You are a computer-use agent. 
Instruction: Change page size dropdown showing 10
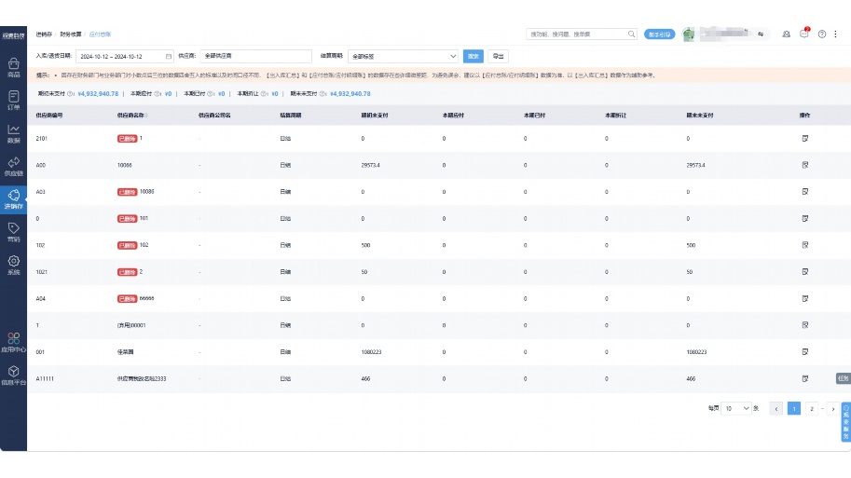point(736,408)
